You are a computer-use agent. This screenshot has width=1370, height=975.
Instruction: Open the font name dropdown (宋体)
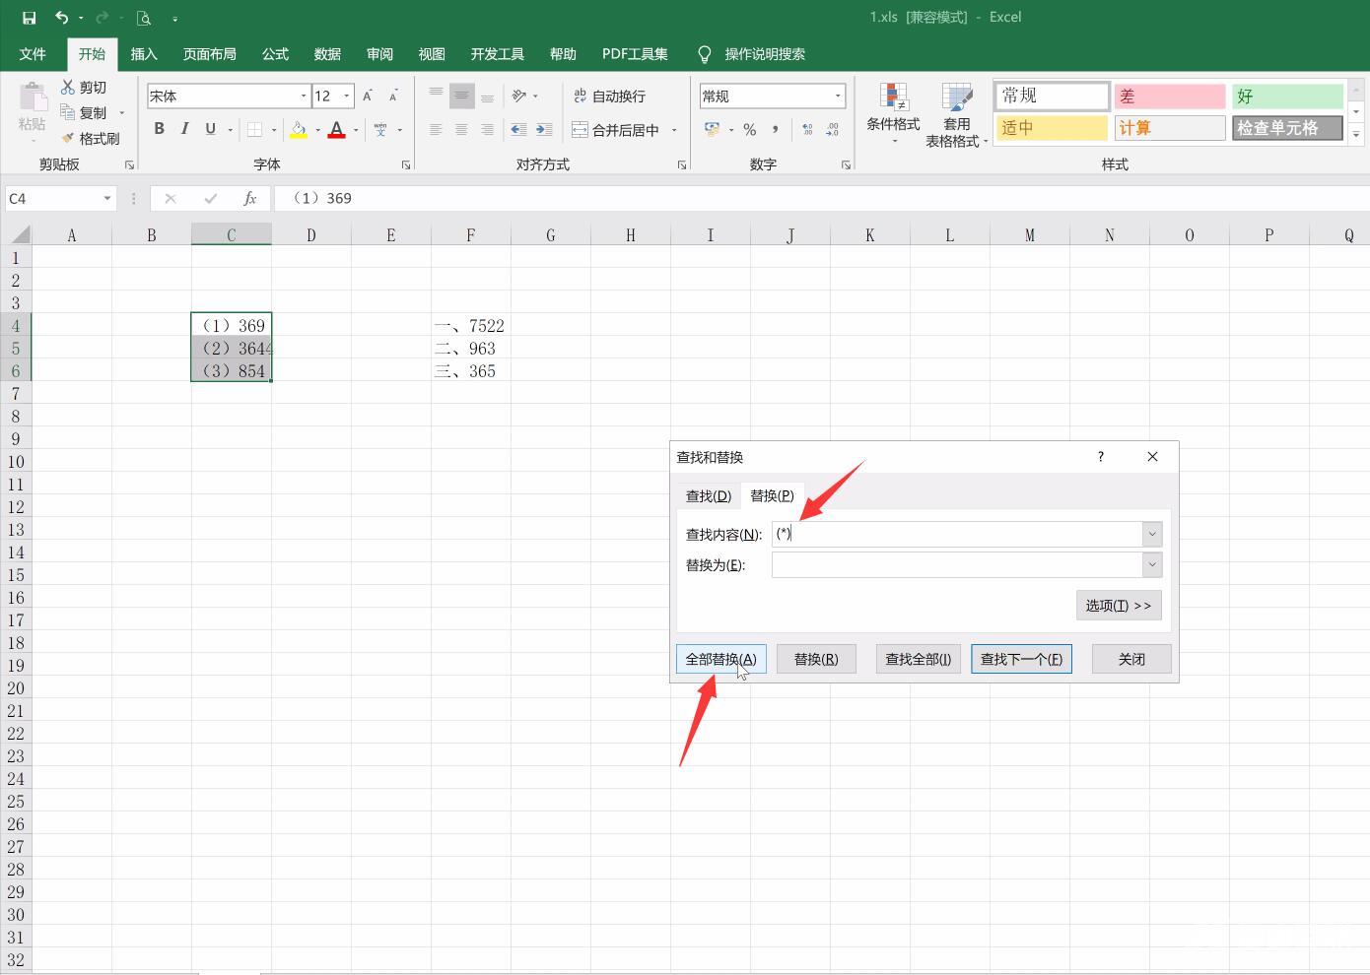(x=303, y=96)
